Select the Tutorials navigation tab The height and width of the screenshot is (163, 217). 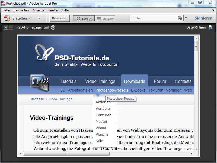pos(68,81)
